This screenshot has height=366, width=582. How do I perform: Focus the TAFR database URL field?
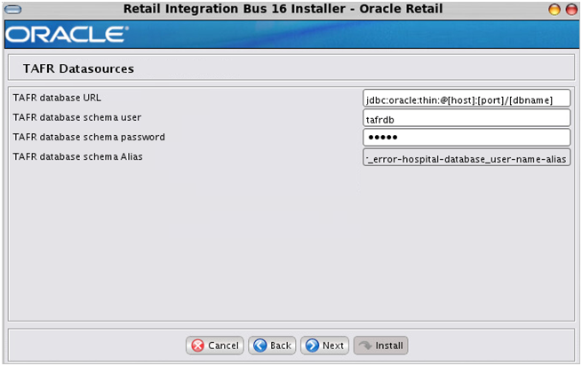[466, 99]
